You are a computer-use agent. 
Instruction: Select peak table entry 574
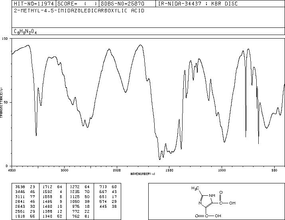(103, 201)
